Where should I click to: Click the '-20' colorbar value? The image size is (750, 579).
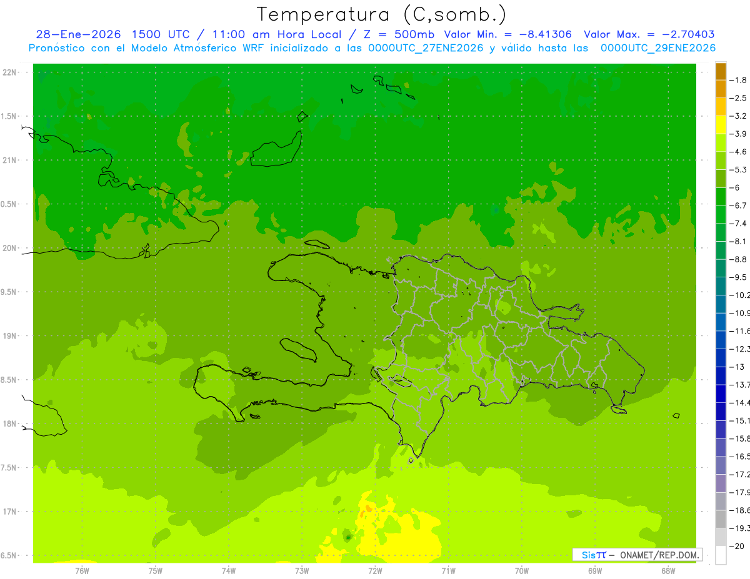click(736, 546)
